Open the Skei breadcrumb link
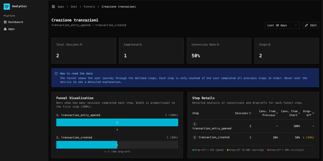Image resolution: width=323 pixels, height=161 pixels. [x=74, y=7]
